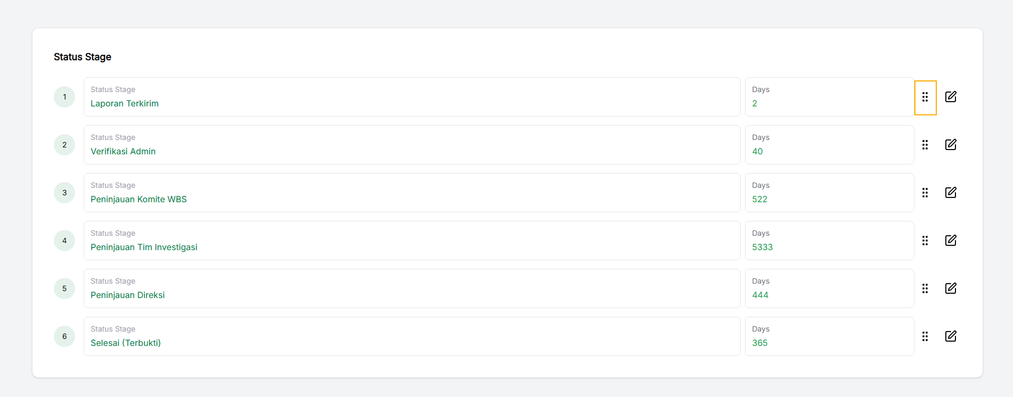Click the Peninjauan Direksi stage name field

pos(411,289)
